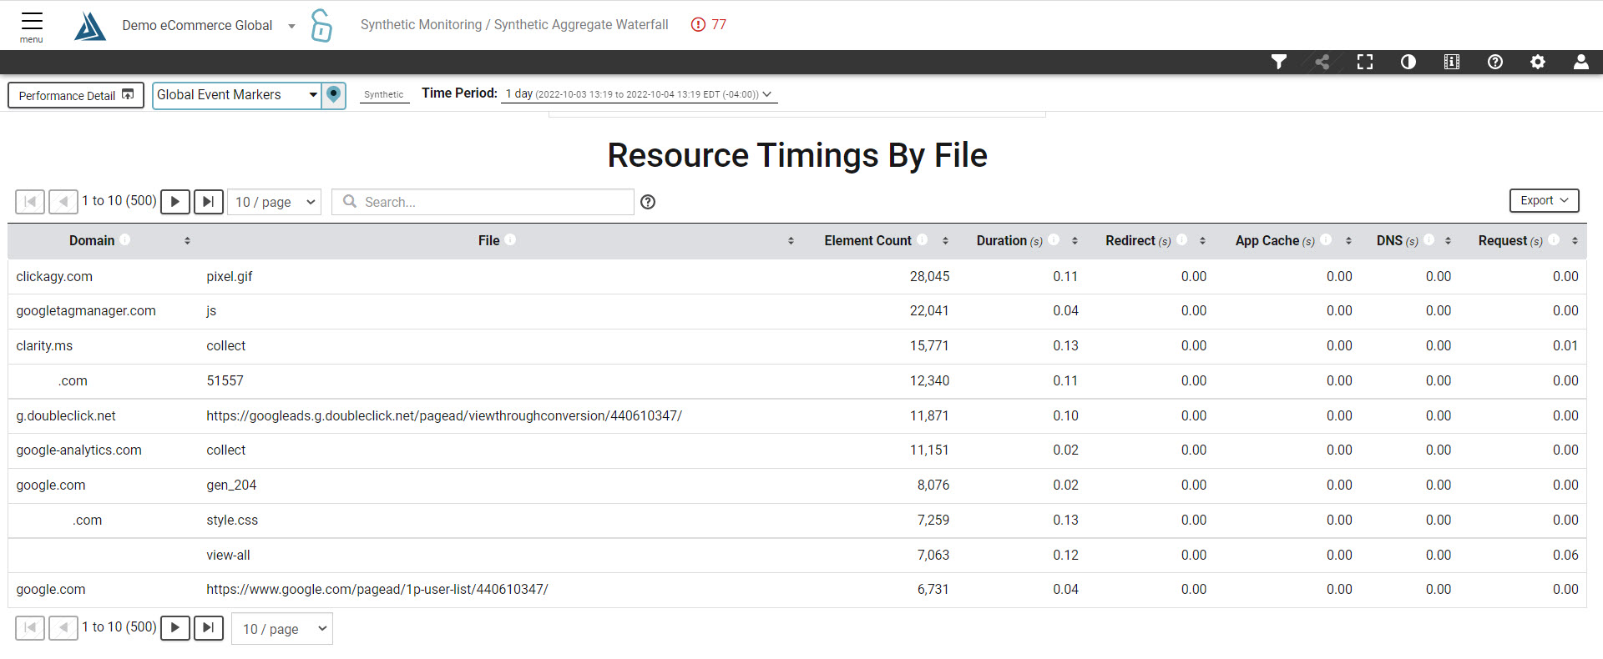Screen dimensions: 1603x659
Task: Click the Performance Detail button
Action: point(76,95)
